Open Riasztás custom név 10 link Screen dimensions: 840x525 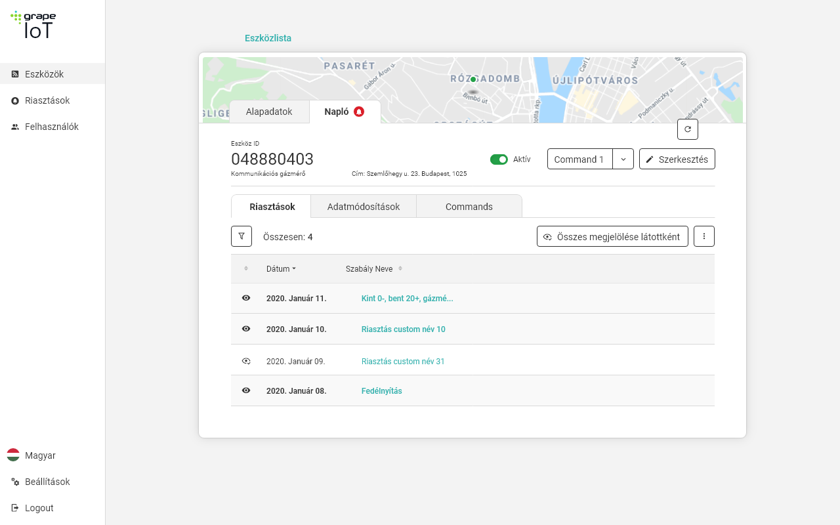(x=403, y=329)
